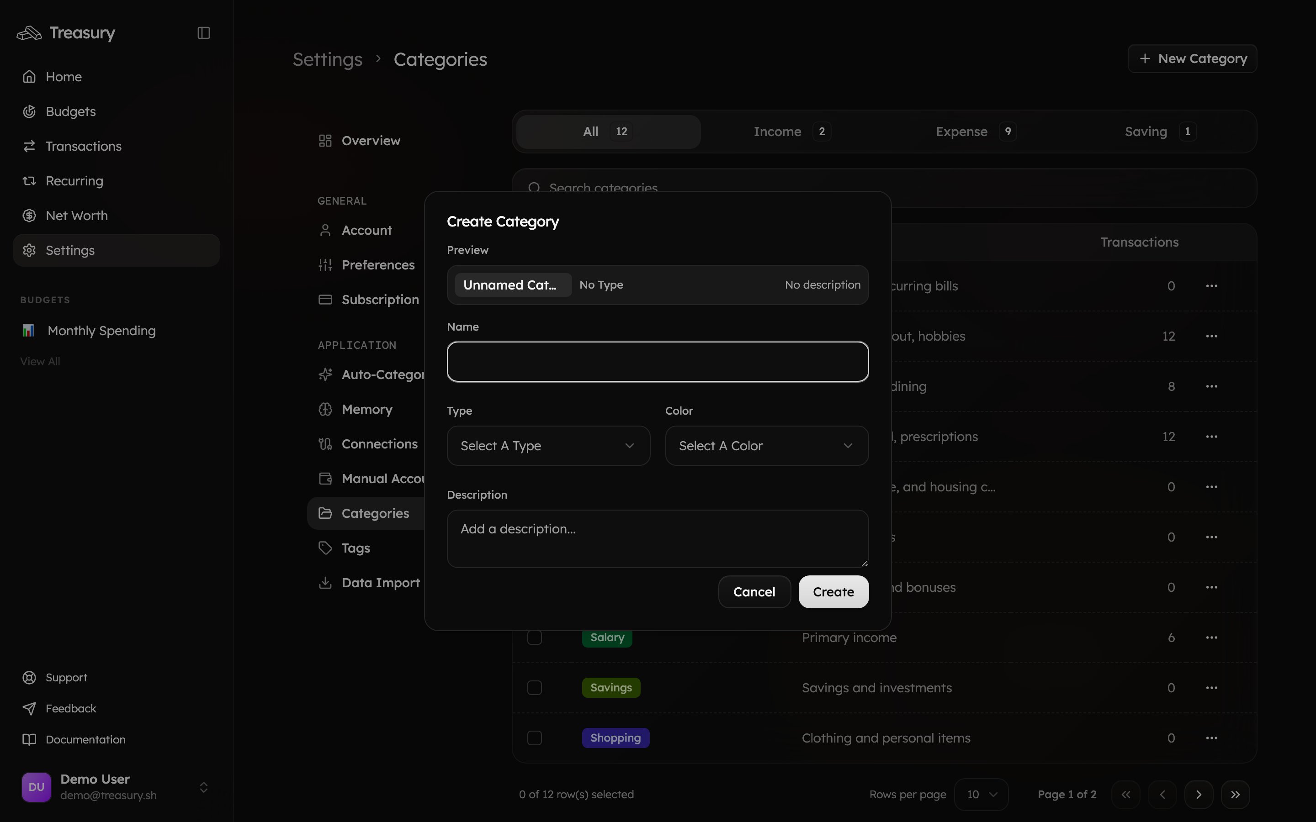Viewport: 1316px width, 822px height.
Task: Click the Create button
Action: (x=833, y=592)
